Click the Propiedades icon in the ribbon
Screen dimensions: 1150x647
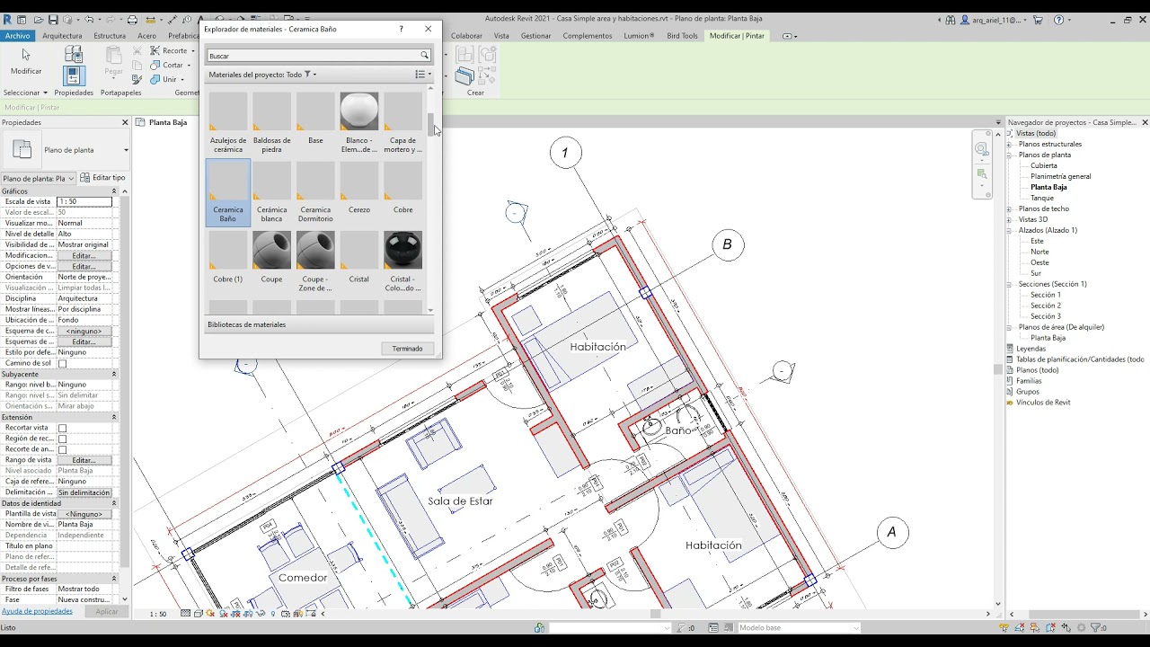(74, 76)
